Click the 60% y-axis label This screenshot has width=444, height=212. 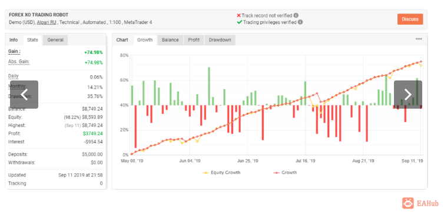124,80
